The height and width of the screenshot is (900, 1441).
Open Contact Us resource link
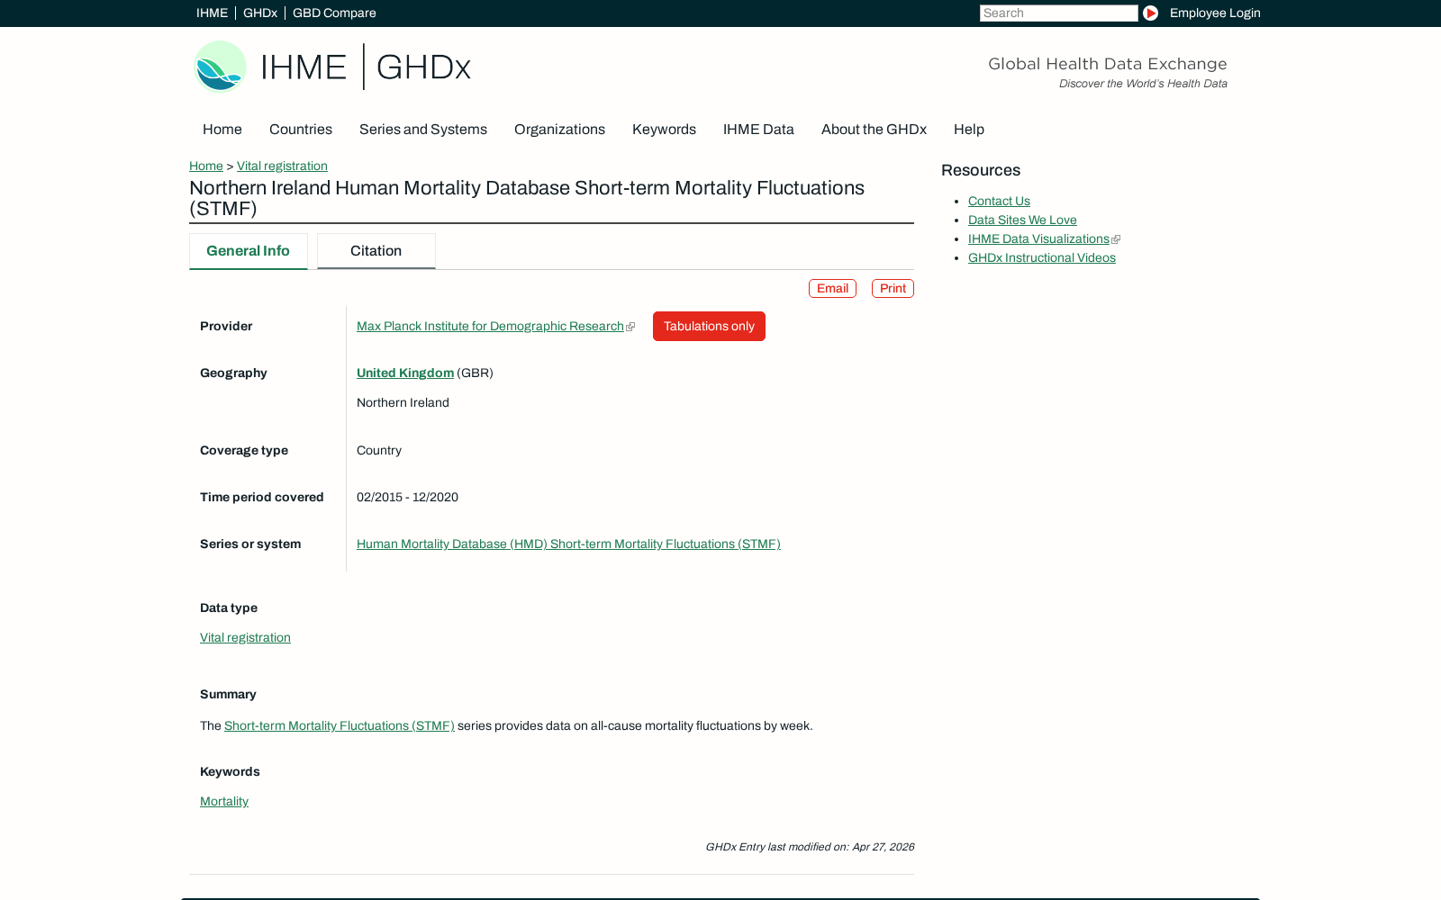999,201
